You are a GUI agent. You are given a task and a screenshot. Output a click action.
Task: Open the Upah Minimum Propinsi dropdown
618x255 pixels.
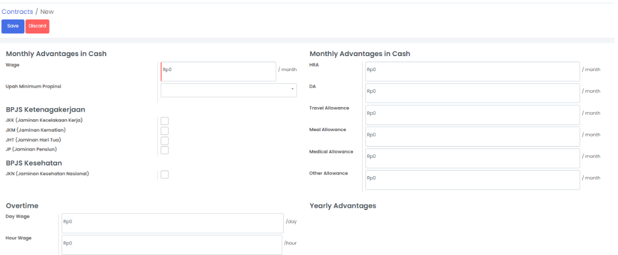pyautogui.click(x=228, y=90)
